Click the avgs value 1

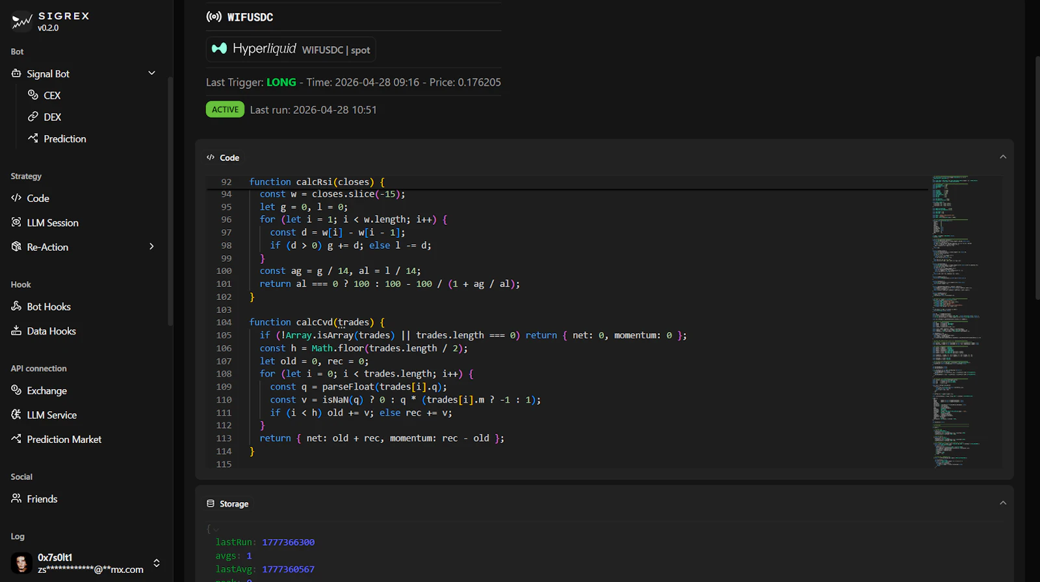tap(249, 555)
